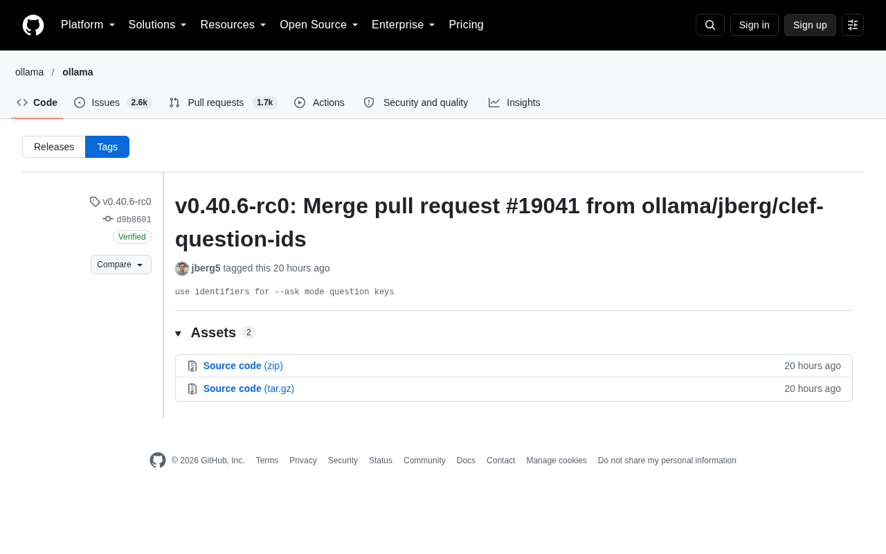Click zip row's "20 hours ago" timestamp
Image resolution: width=886 pixels, height=554 pixels.
click(813, 366)
